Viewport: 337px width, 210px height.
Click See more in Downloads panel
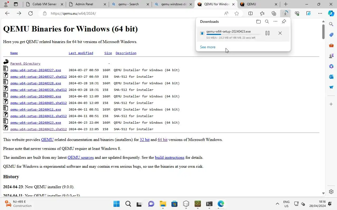pyautogui.click(x=208, y=47)
